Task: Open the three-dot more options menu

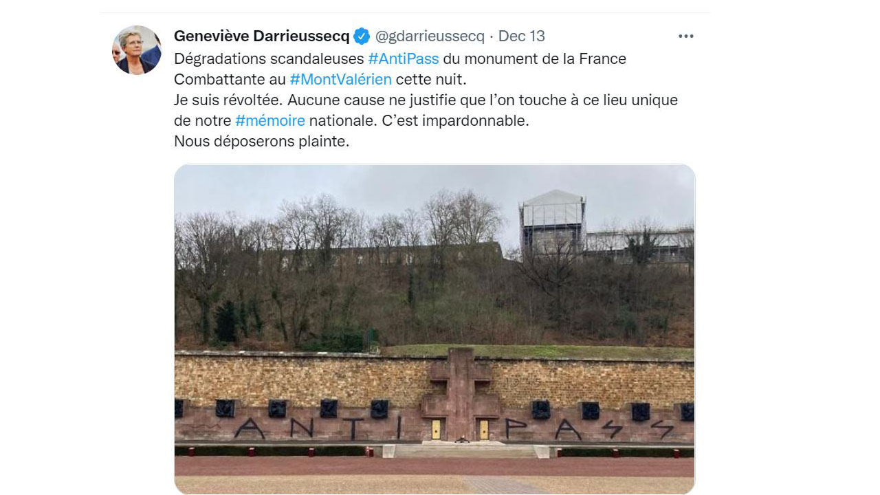Action: 685,36
